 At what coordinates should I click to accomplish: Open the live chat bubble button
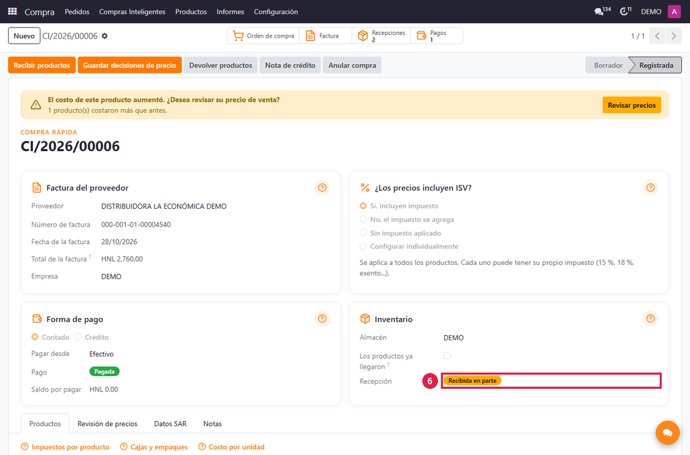[x=668, y=433]
